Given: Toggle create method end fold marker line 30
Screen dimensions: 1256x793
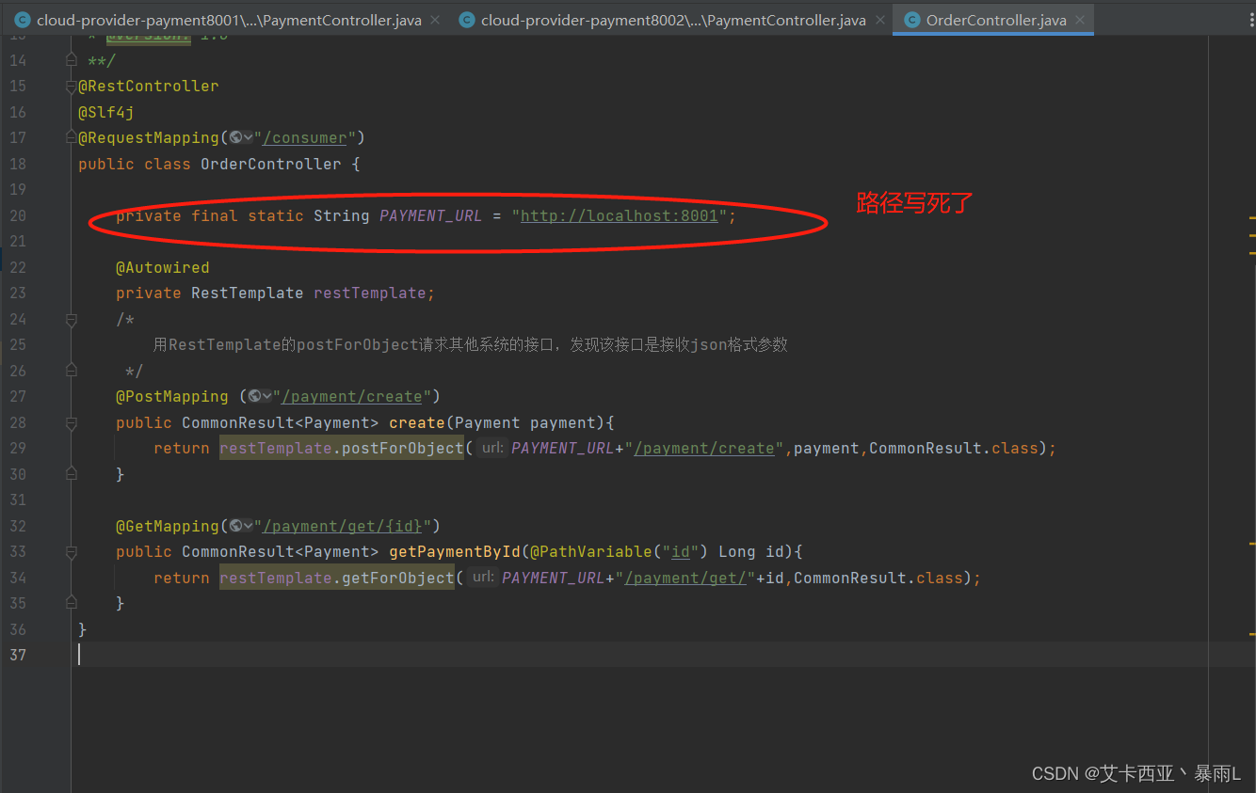Looking at the screenshot, I should (x=72, y=474).
